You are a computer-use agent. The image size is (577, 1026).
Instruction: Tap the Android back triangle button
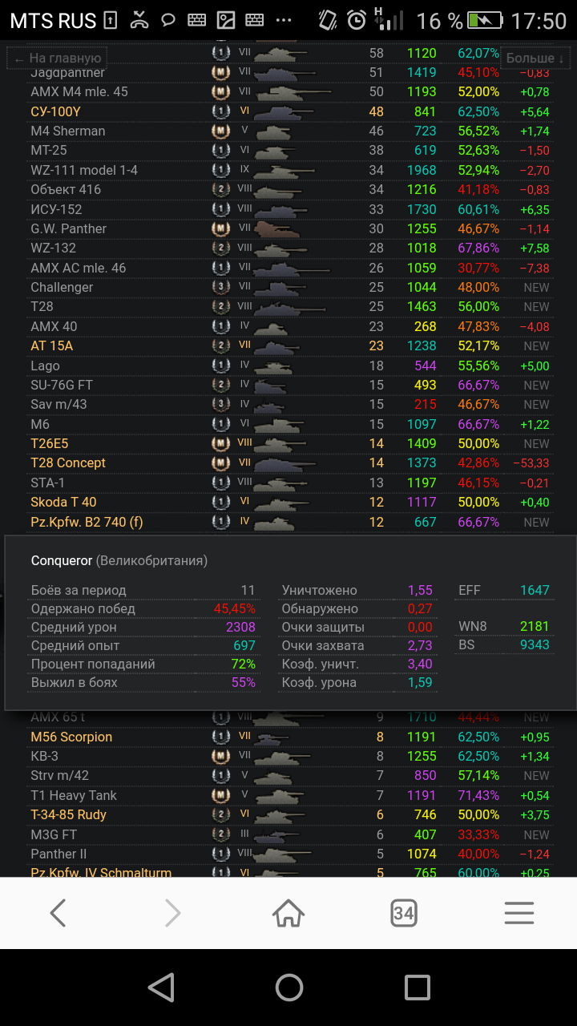(161, 988)
